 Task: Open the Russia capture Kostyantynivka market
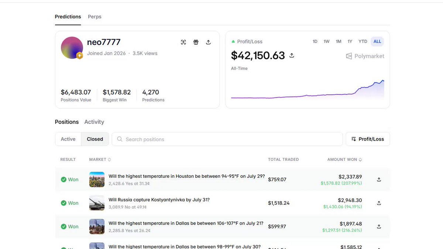coord(159,200)
